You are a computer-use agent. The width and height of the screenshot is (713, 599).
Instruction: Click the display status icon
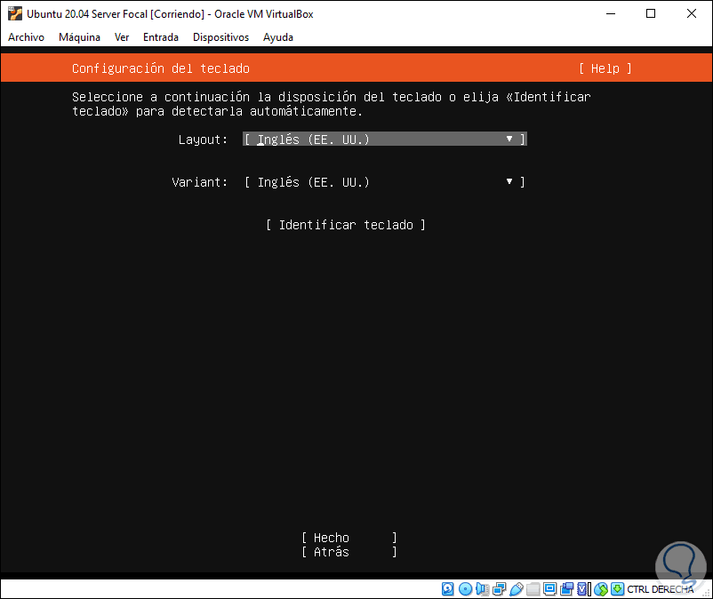[549, 589]
